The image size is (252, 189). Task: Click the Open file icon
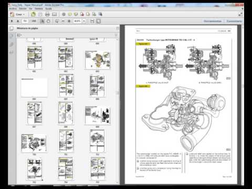click(33, 14)
